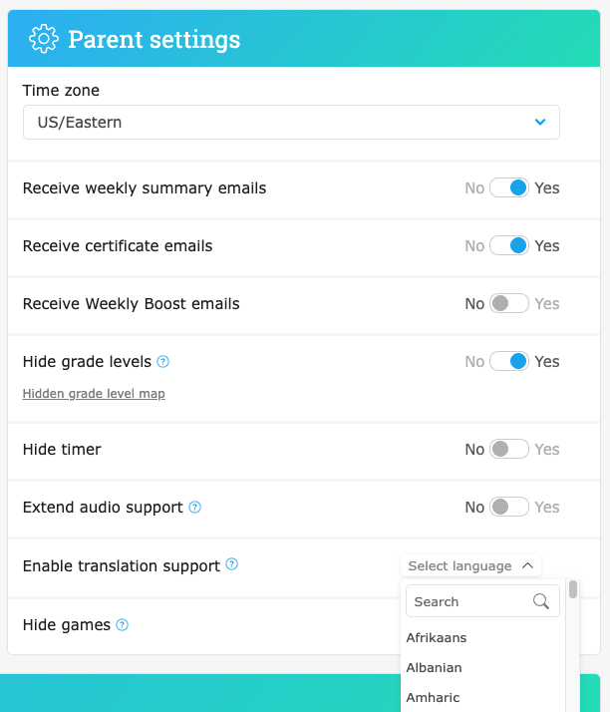Click the magnifier icon in language search
Screen dimensions: 610x712
pyautogui.click(x=540, y=601)
